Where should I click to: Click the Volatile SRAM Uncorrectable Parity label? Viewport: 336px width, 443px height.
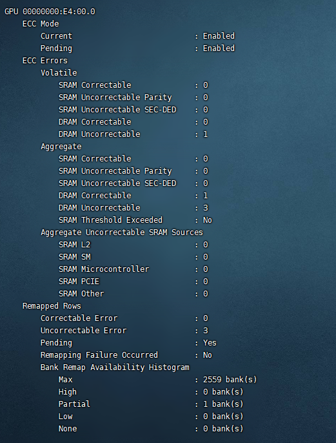click(115, 98)
